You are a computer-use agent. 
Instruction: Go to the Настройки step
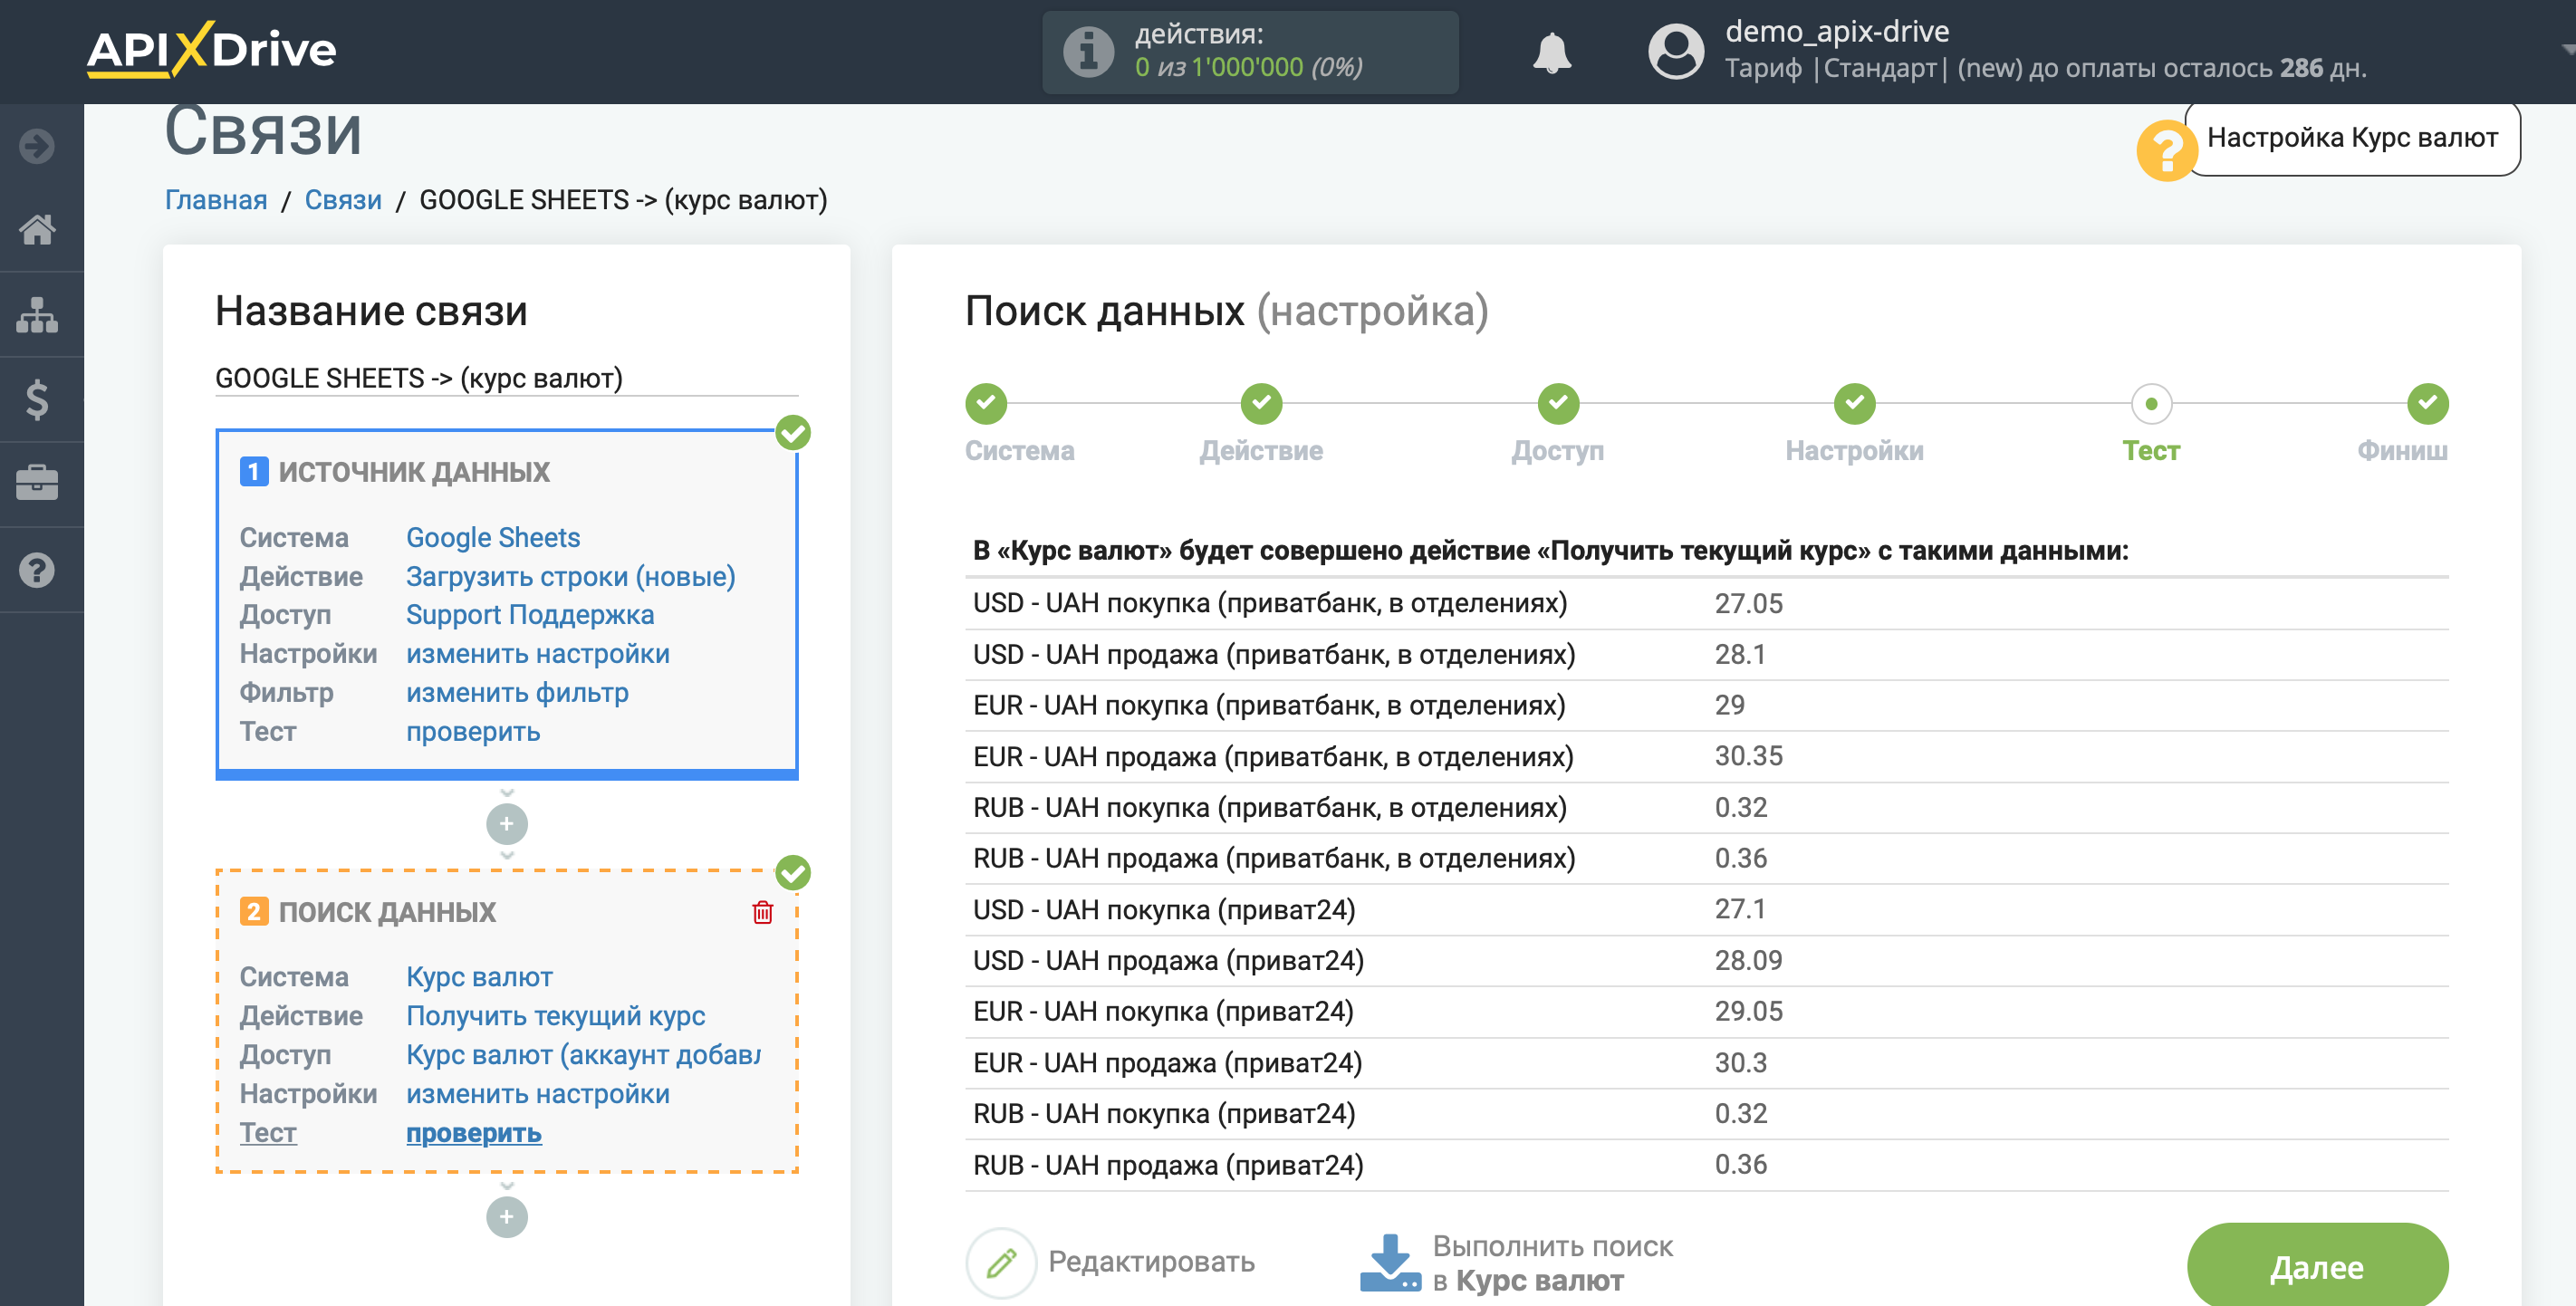tap(1854, 403)
